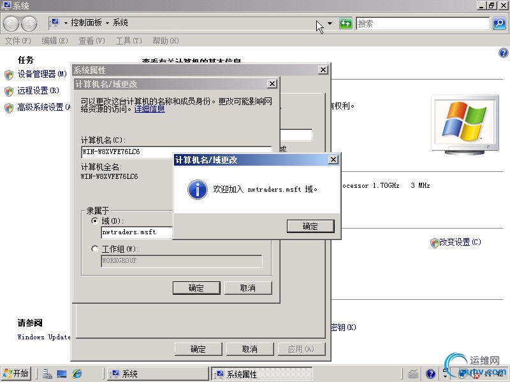This screenshot has width=510, height=382.
Task: Click the computer icon in address bar
Action: [x=54, y=23]
